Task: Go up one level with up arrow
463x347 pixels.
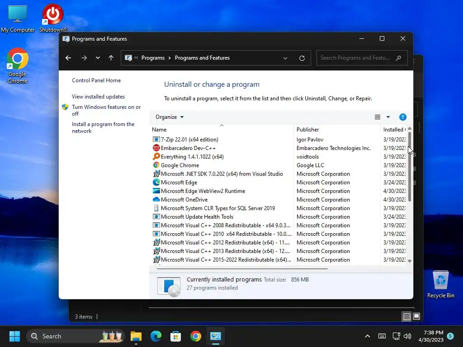Action: (111, 58)
